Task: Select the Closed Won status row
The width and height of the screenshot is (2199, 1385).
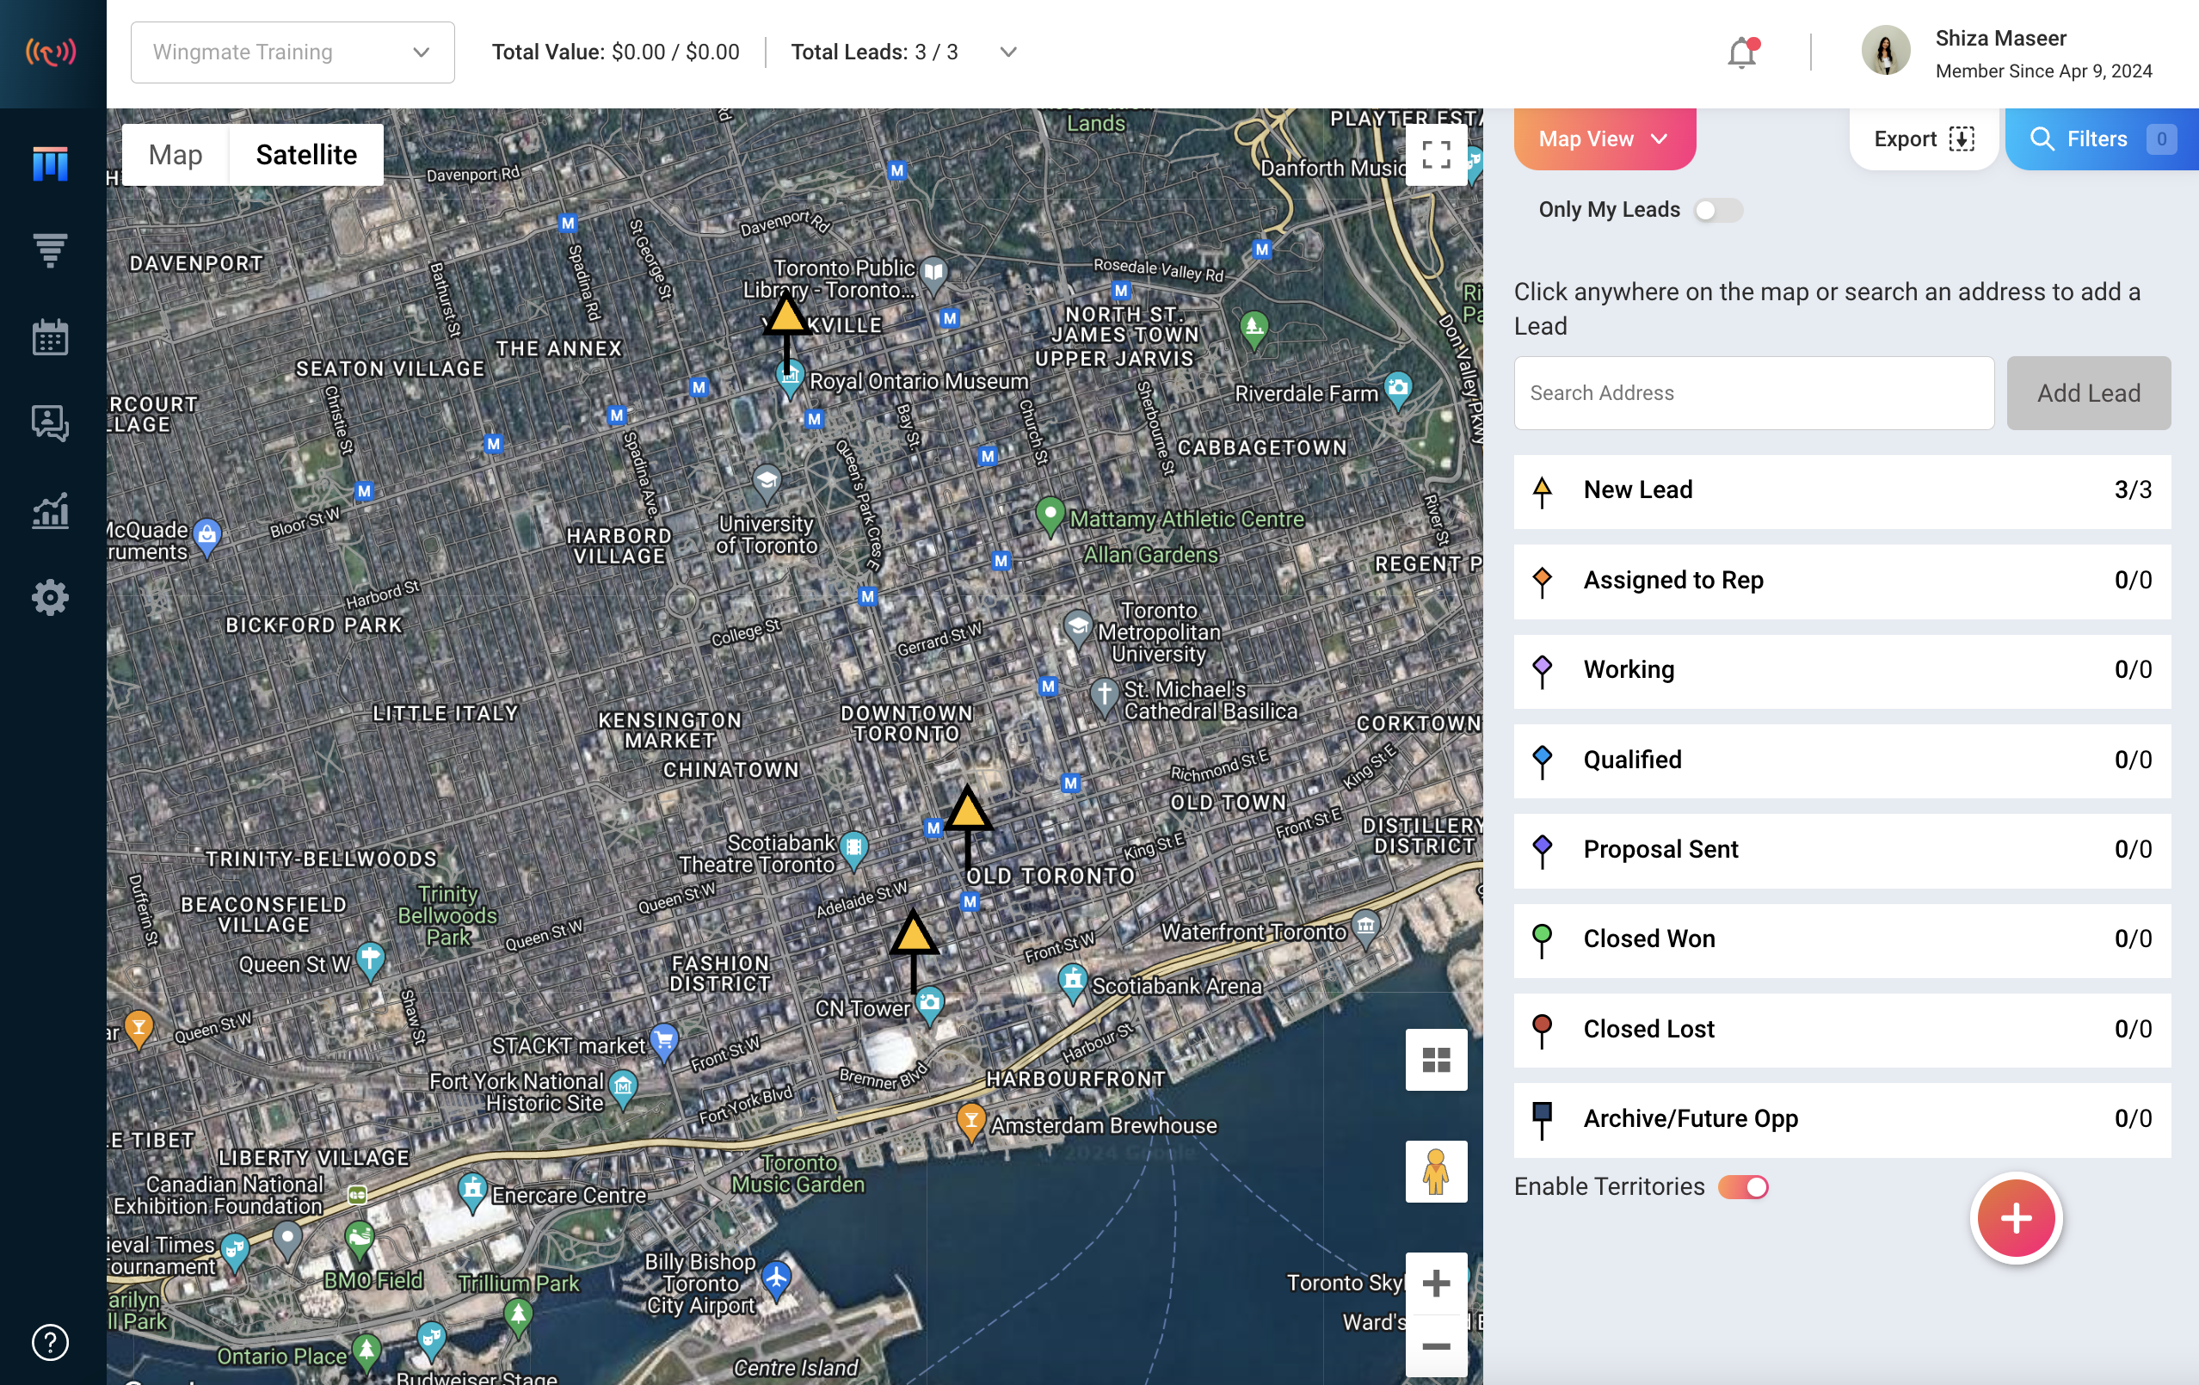Action: pyautogui.click(x=1841, y=939)
